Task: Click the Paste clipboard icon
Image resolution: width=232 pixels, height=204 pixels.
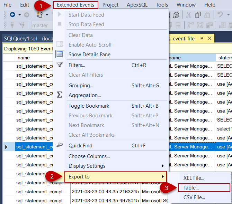Action: [207, 15]
